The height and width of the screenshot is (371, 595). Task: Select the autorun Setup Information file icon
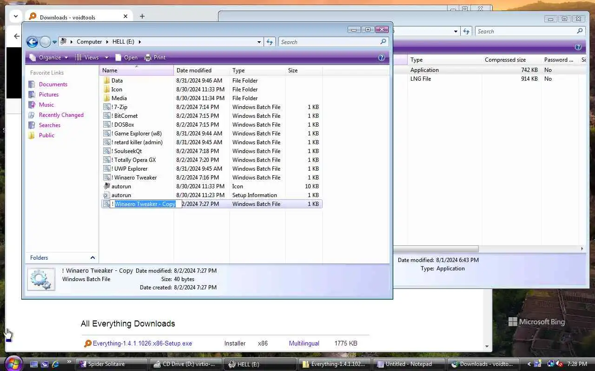tap(107, 195)
